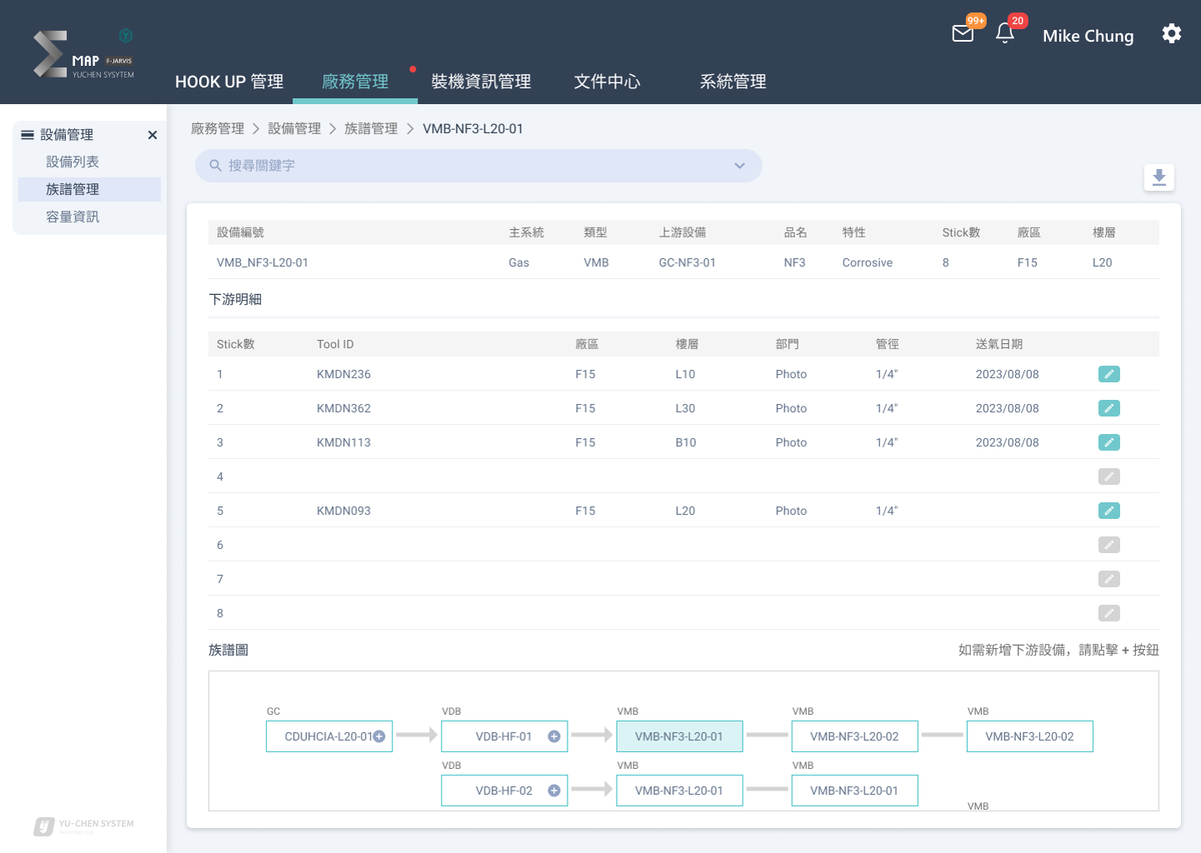Click the download export icon

[x=1158, y=177]
